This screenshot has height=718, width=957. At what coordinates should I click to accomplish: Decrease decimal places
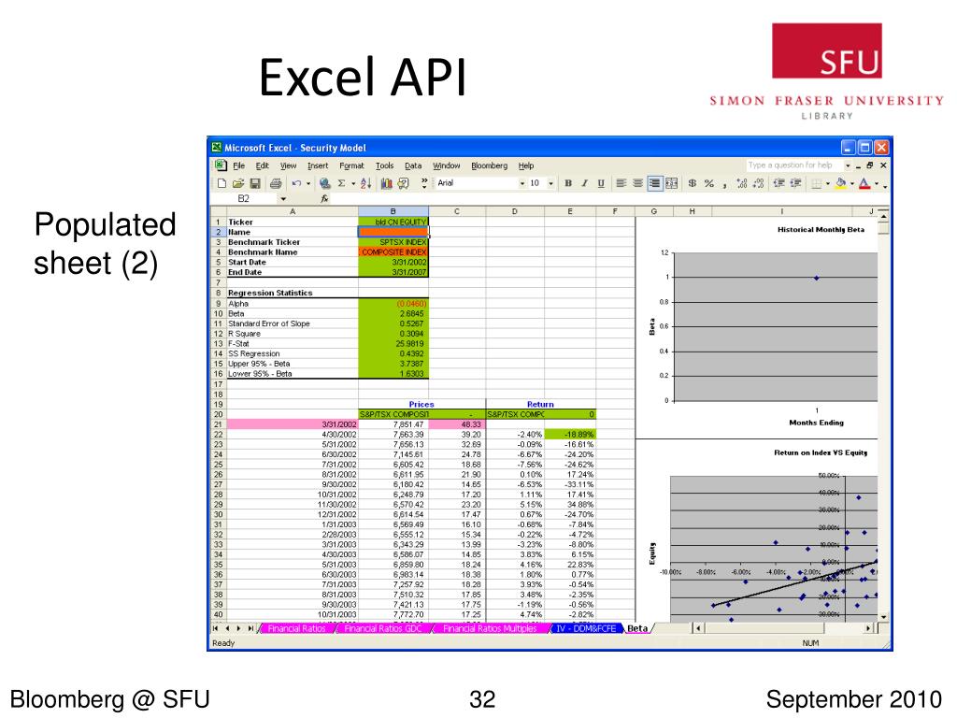(758, 183)
